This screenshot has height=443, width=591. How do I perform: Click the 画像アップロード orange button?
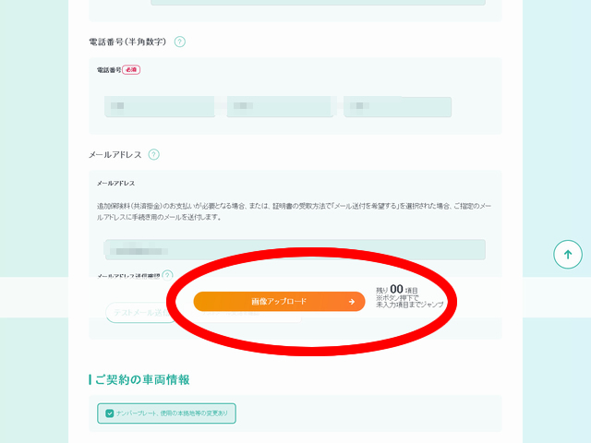(x=279, y=301)
